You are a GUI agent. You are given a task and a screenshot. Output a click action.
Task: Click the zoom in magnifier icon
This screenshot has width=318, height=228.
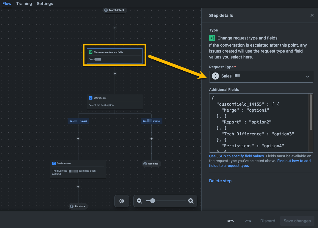coord(191,201)
